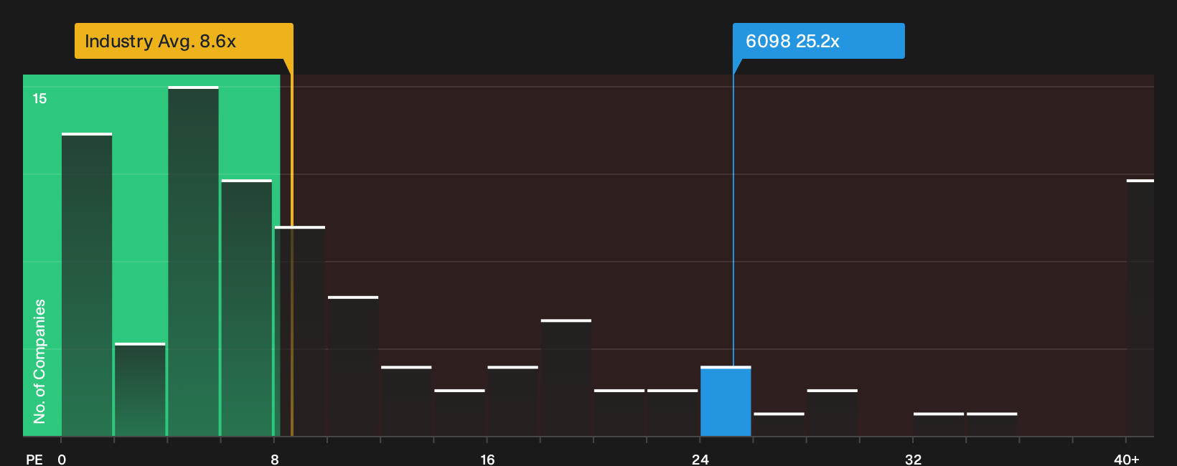1177x466 pixels.
Task: Click the x-axis label 16
Action: tap(487, 459)
